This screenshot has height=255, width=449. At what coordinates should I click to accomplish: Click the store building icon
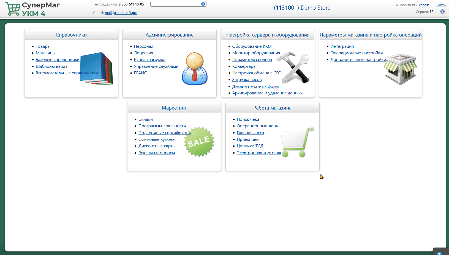point(400,69)
